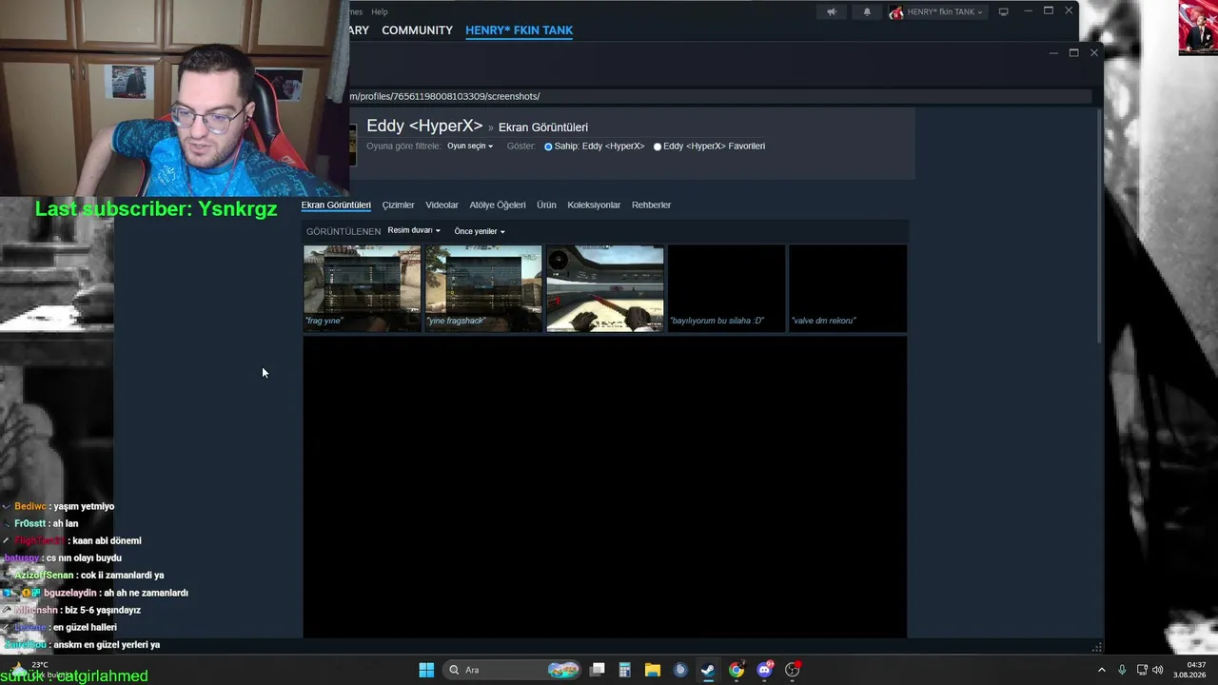This screenshot has height=685, width=1218.
Task: Open the round blue app on taskbar
Action: click(680, 670)
